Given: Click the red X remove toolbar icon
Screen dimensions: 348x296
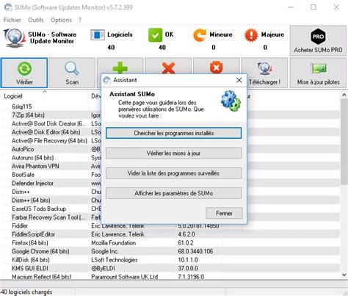Looking at the screenshot, I should coord(168,68).
